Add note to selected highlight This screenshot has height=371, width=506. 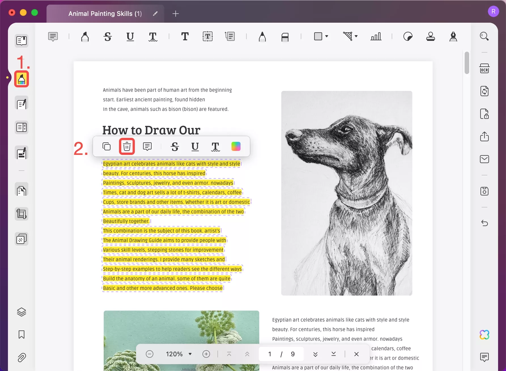[147, 146]
